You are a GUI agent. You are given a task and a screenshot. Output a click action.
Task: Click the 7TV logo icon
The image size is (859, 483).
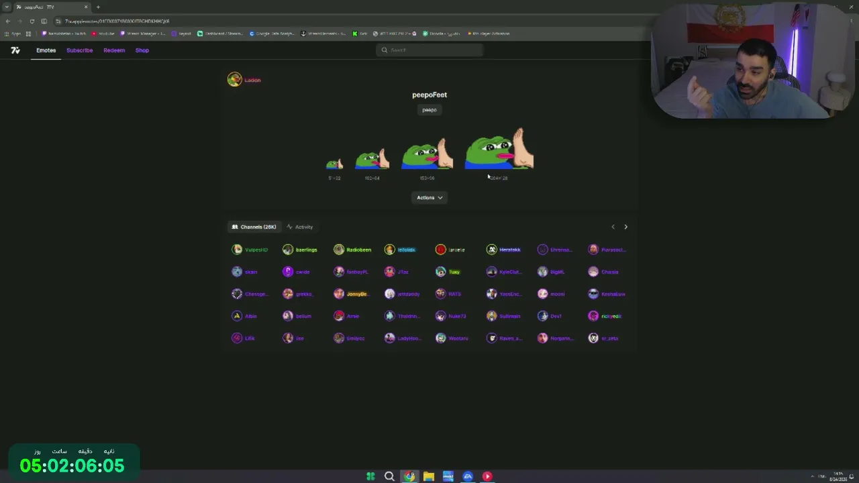click(x=15, y=50)
